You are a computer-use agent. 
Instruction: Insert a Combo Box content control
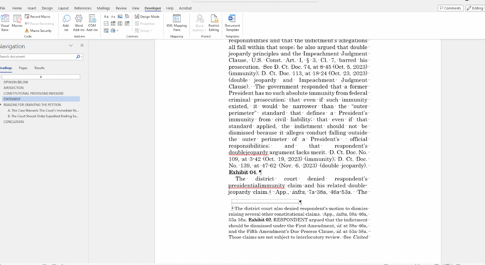pos(113,24)
